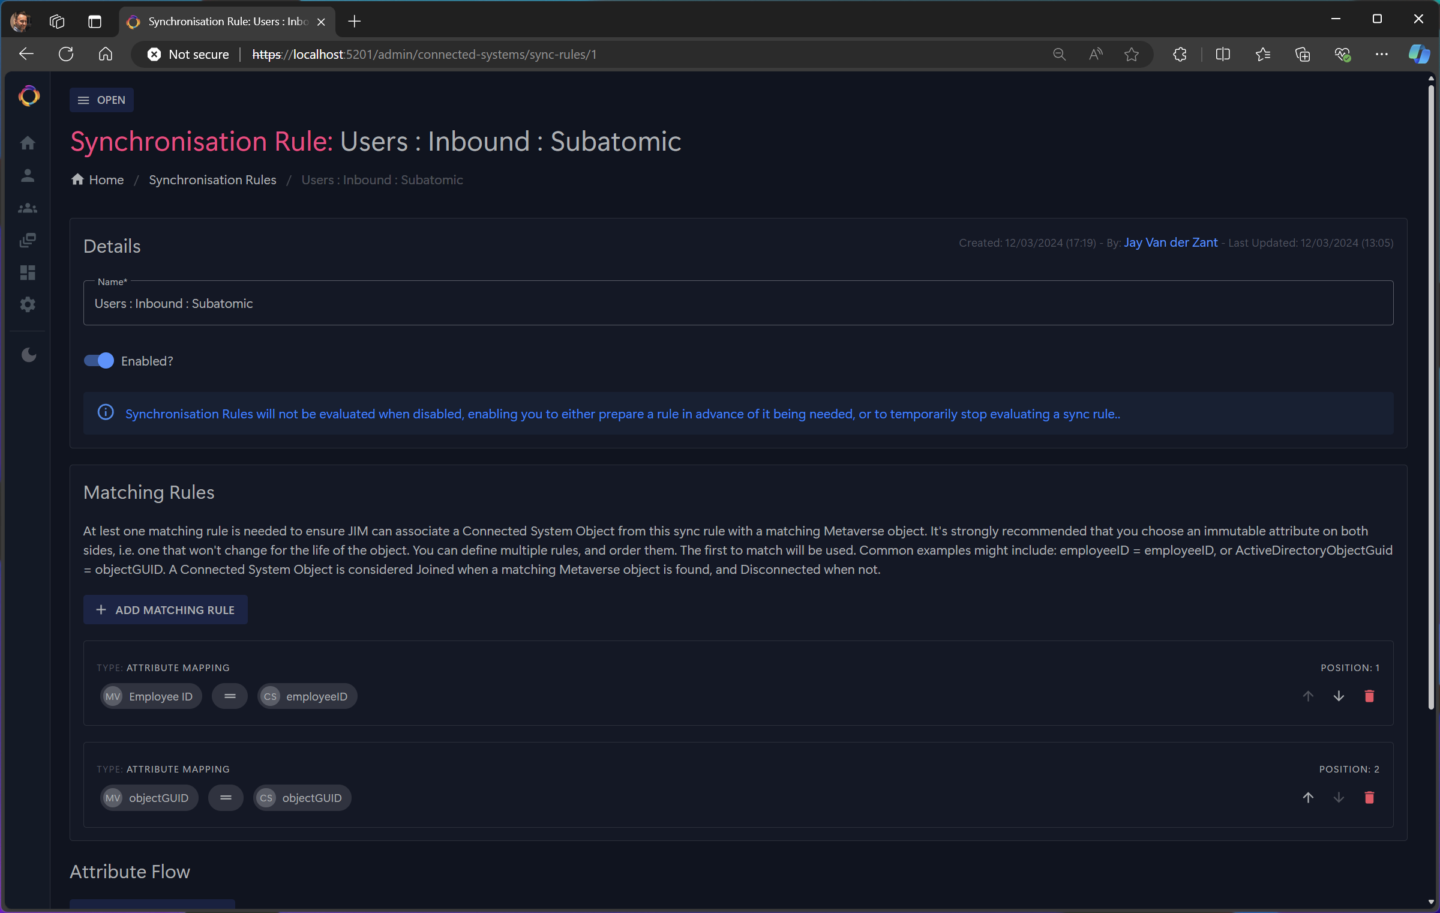Click the equals operator in Employee ID rule
Viewport: 1440px width, 913px height.
[230, 696]
